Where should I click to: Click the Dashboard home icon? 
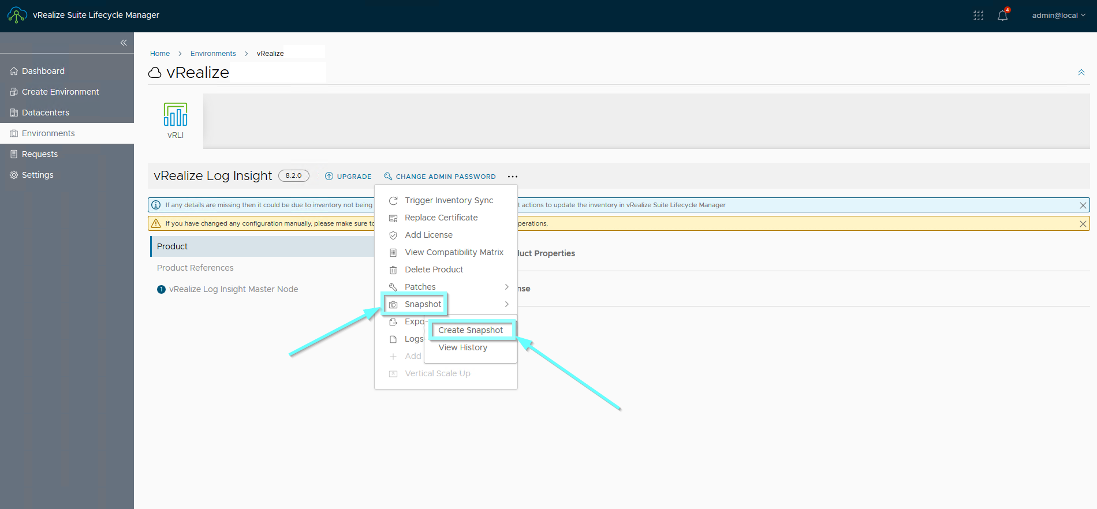coord(14,71)
